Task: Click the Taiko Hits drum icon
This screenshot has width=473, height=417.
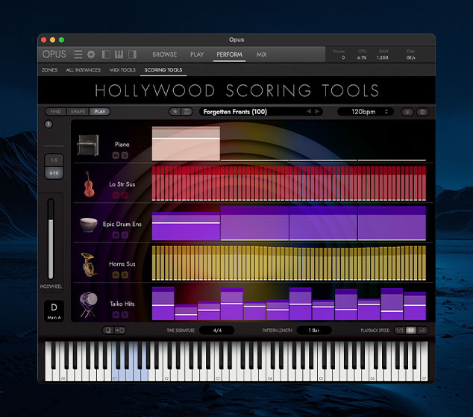Action: (x=88, y=304)
